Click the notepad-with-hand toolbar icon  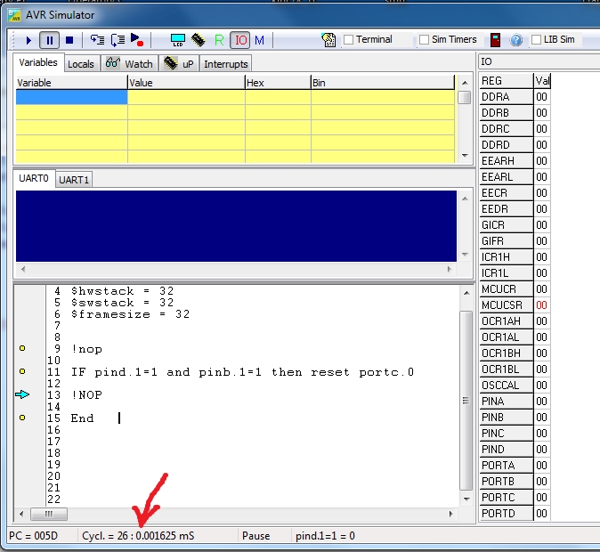(x=328, y=40)
